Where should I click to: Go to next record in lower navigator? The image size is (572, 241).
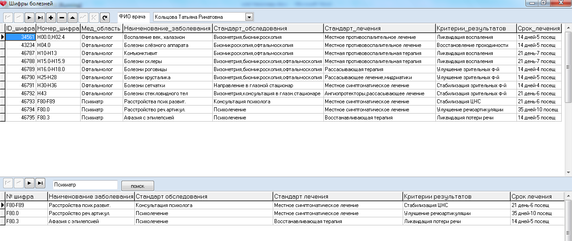click(30, 183)
